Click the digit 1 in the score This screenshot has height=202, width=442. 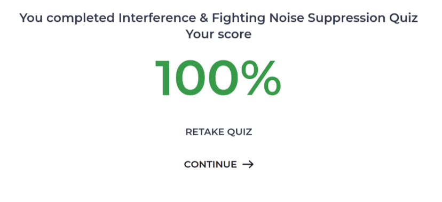click(163, 78)
